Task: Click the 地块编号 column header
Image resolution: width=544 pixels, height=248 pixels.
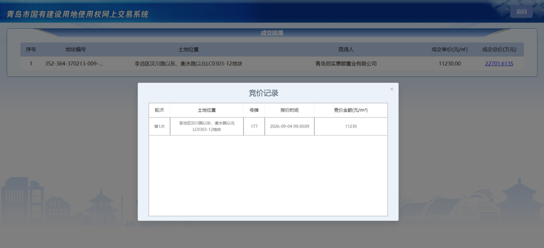Action: [76, 50]
